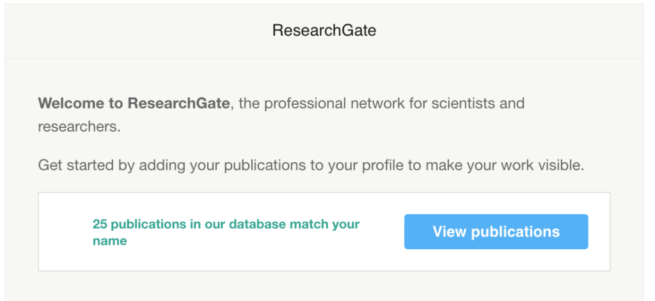The width and height of the screenshot is (655, 301).
Task: Click the word 'researchers.' in the welcome paragraph
Action: (79, 127)
